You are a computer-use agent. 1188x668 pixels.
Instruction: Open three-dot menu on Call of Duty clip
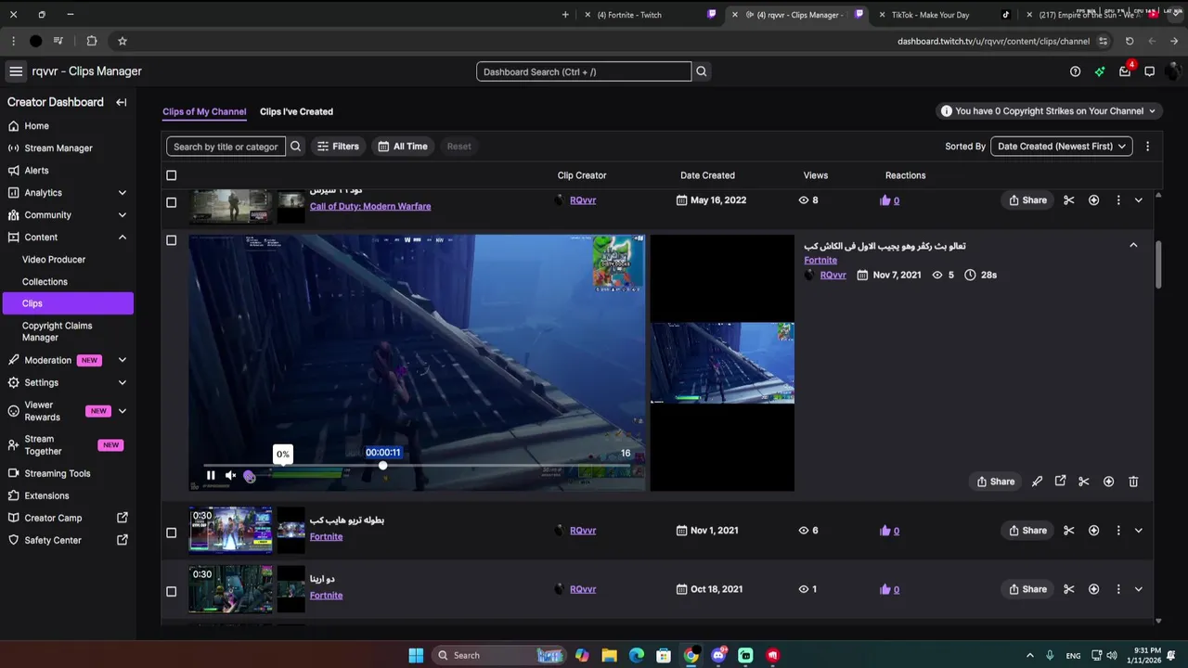(x=1118, y=200)
